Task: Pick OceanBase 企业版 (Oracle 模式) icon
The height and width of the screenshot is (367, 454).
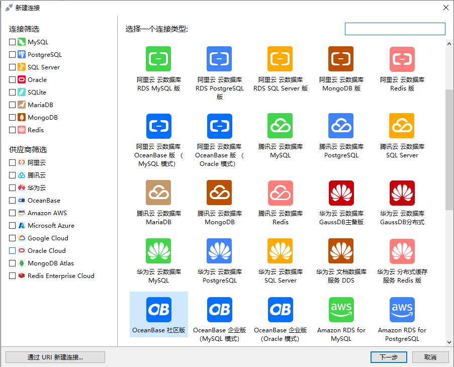Action: click(280, 310)
